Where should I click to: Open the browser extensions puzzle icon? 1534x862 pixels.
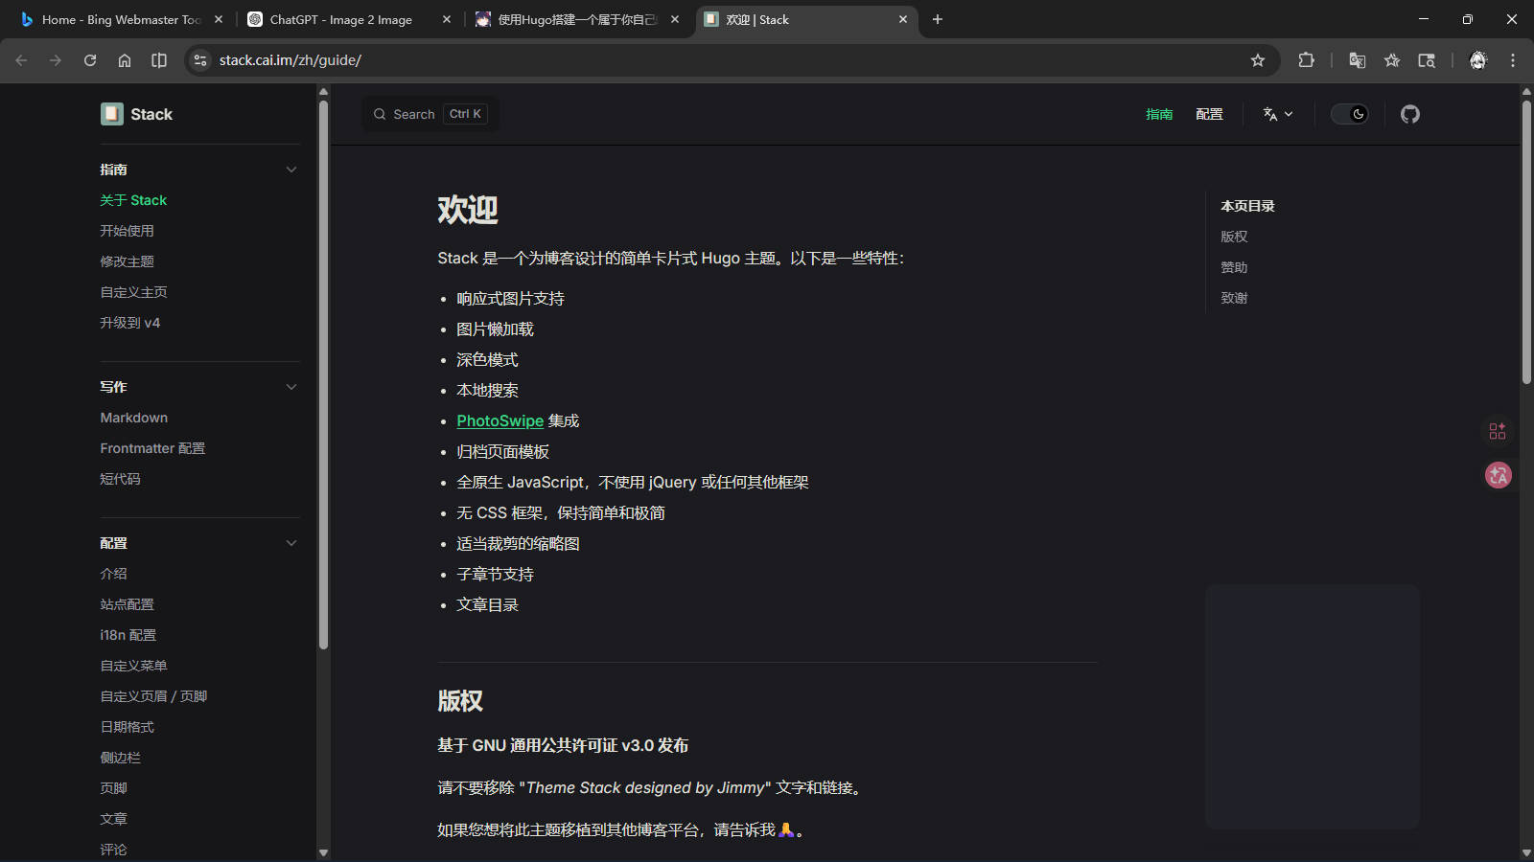coord(1306,60)
